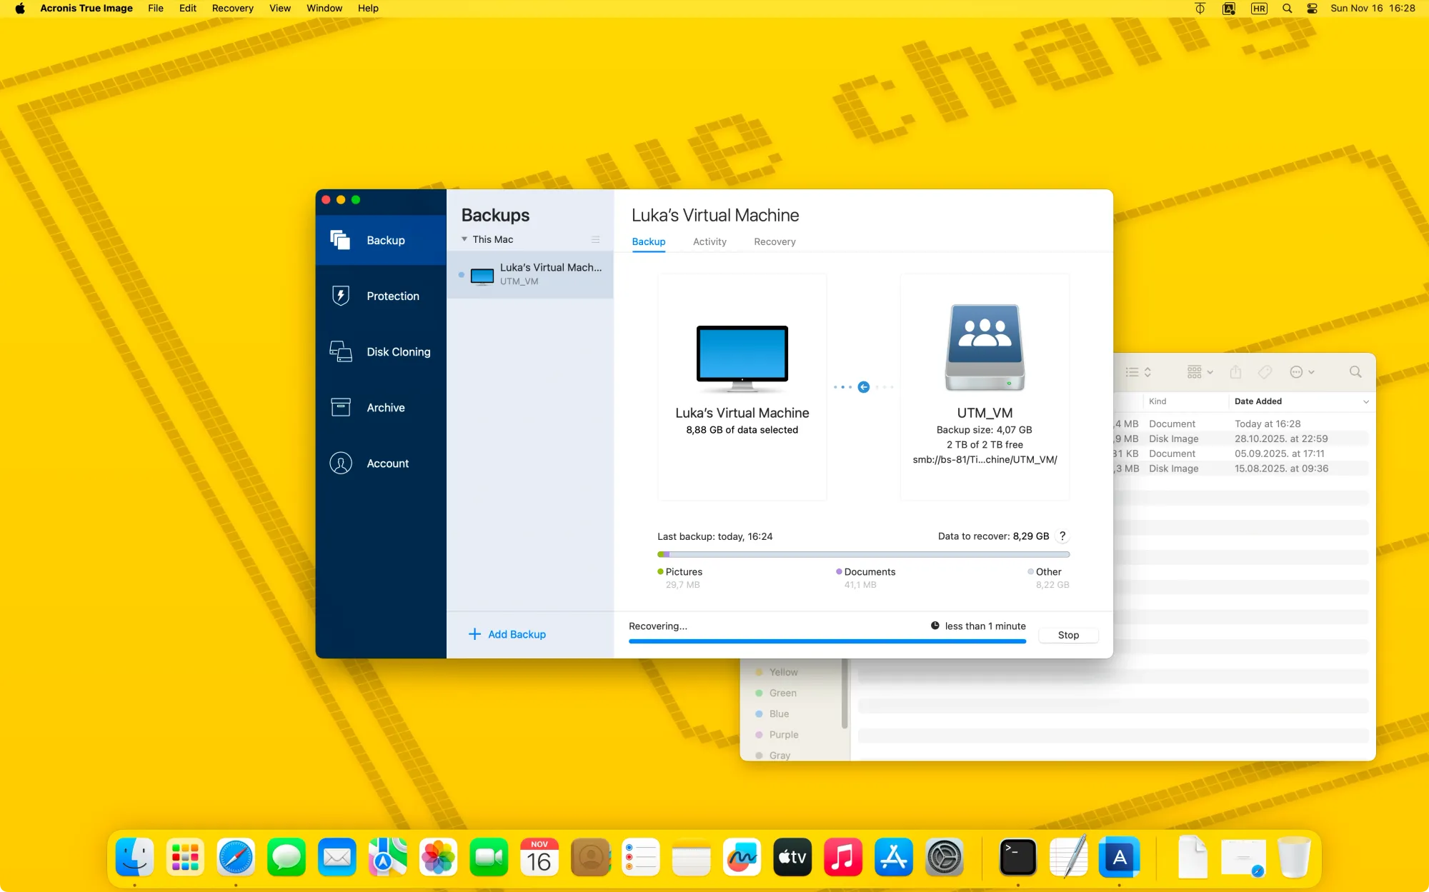Click the question mark next to Data to recover
1429x892 pixels.
click(x=1062, y=536)
